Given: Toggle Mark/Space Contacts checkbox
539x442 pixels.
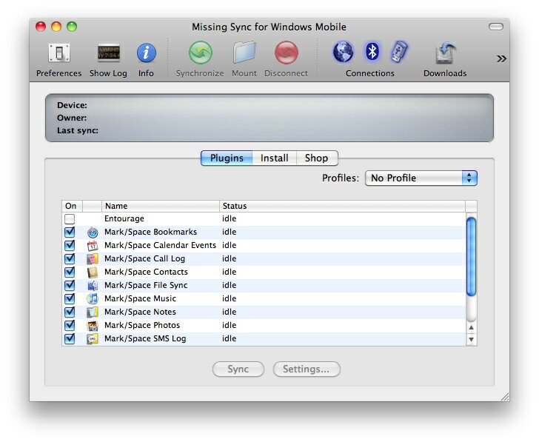Looking at the screenshot, I should 70,272.
